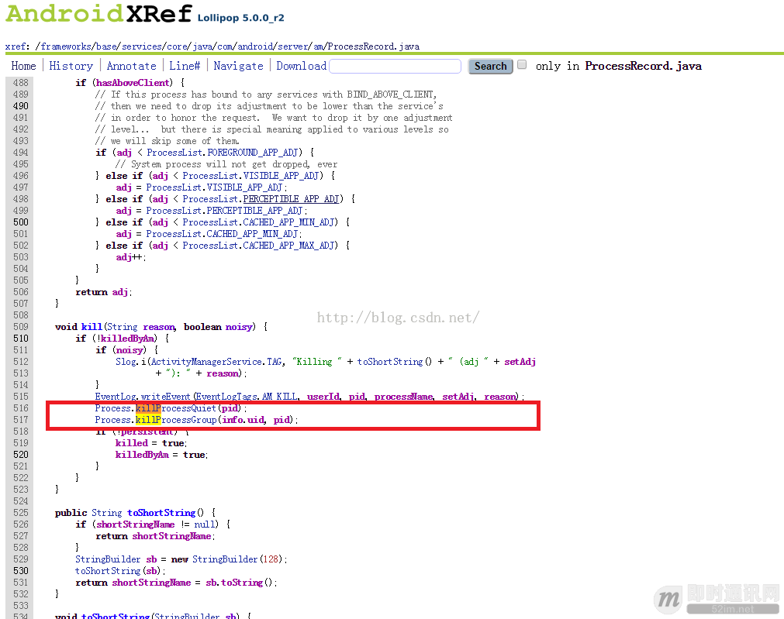The height and width of the screenshot is (619, 784).
Task: Click the AndroidXRef logo
Action: (x=98, y=13)
